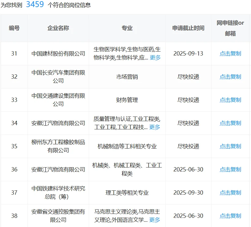The width and height of the screenshot is (251, 227).
Task: Click row number 38
Action: tap(14, 216)
